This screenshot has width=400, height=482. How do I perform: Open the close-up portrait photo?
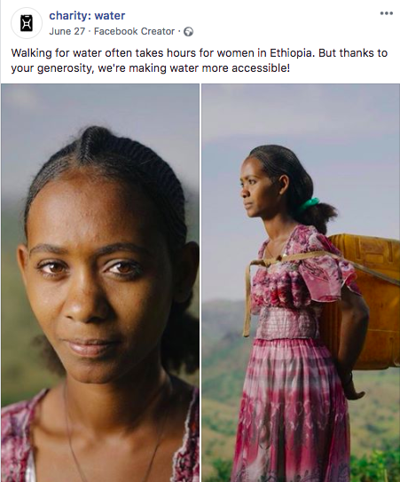click(100, 283)
